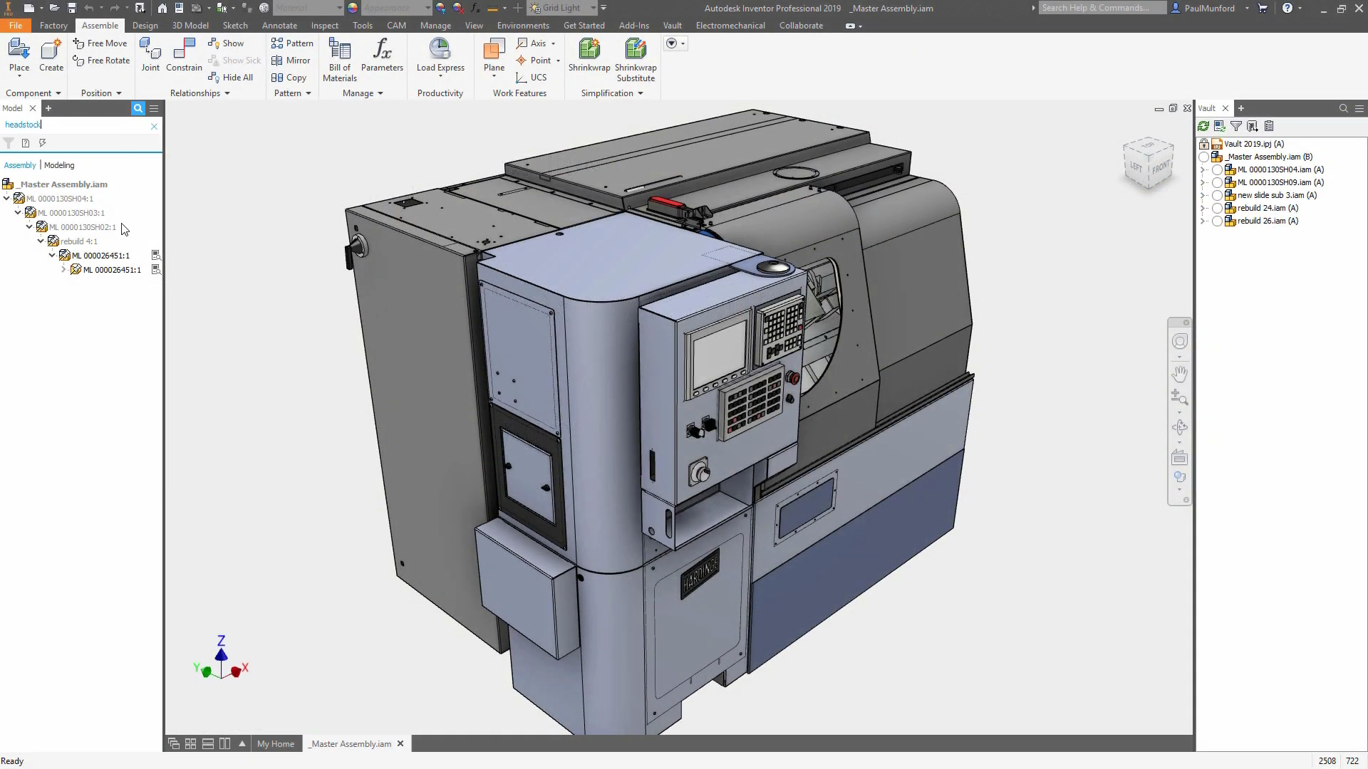
Task: Collapse the ML 0000130SH04:1 tree node
Action: point(6,199)
